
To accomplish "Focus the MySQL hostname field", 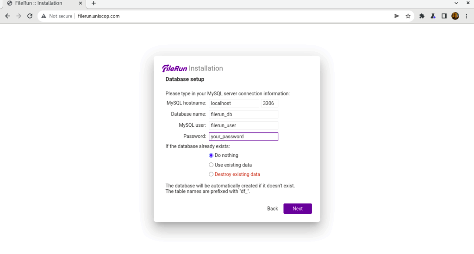I will [234, 103].
